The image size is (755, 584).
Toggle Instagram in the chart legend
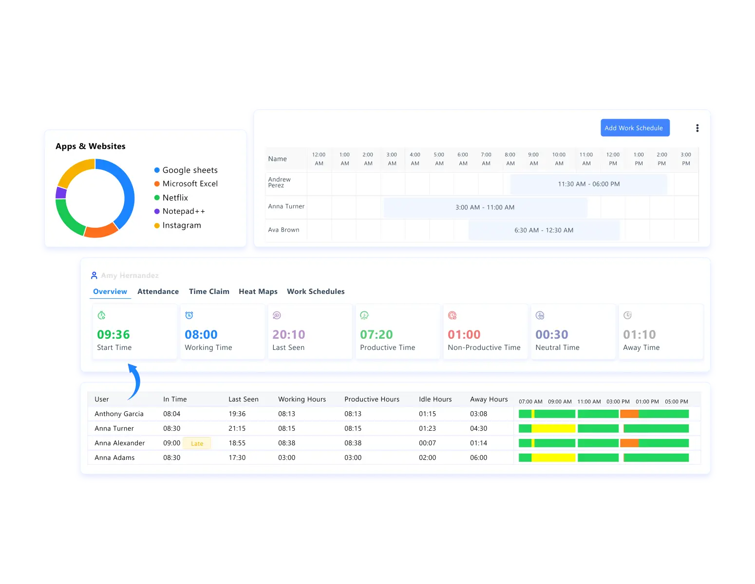click(182, 225)
